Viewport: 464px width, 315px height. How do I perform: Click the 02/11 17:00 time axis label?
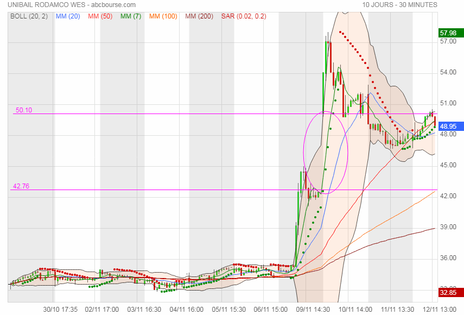(102, 310)
